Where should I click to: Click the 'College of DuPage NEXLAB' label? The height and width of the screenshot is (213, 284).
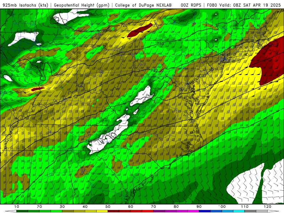(143, 5)
